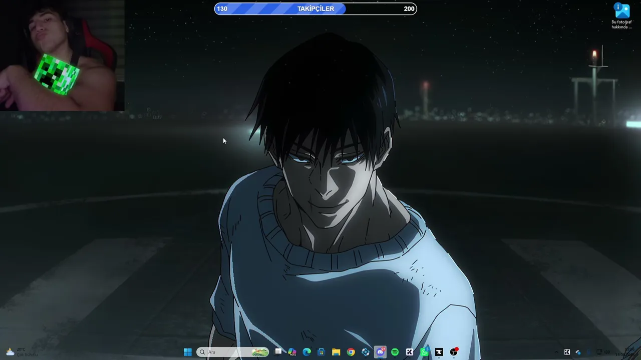The height and width of the screenshot is (360, 641).
Task: Open the blue hexagon app on taskbar
Action: 366,352
